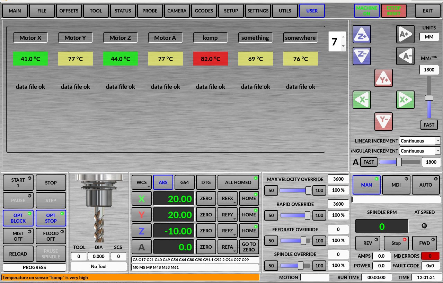Toggle ESTOP RESET button
The height and width of the screenshot is (283, 443).
393,11
